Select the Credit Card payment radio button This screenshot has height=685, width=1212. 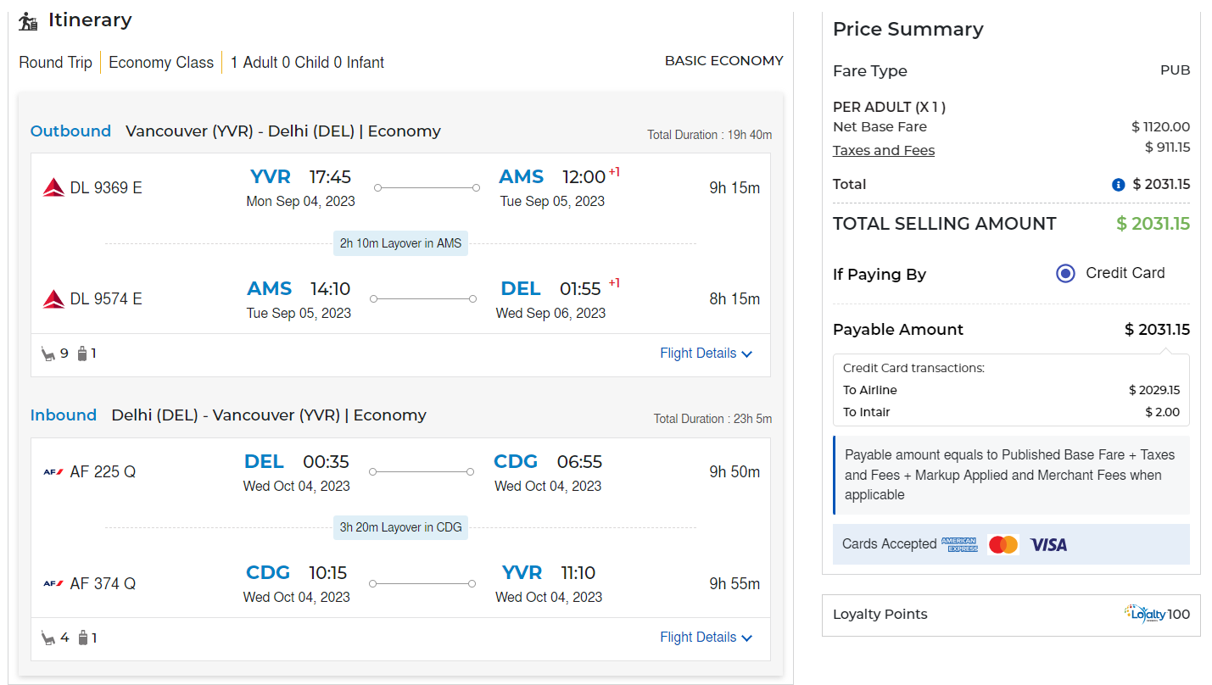(x=1065, y=273)
